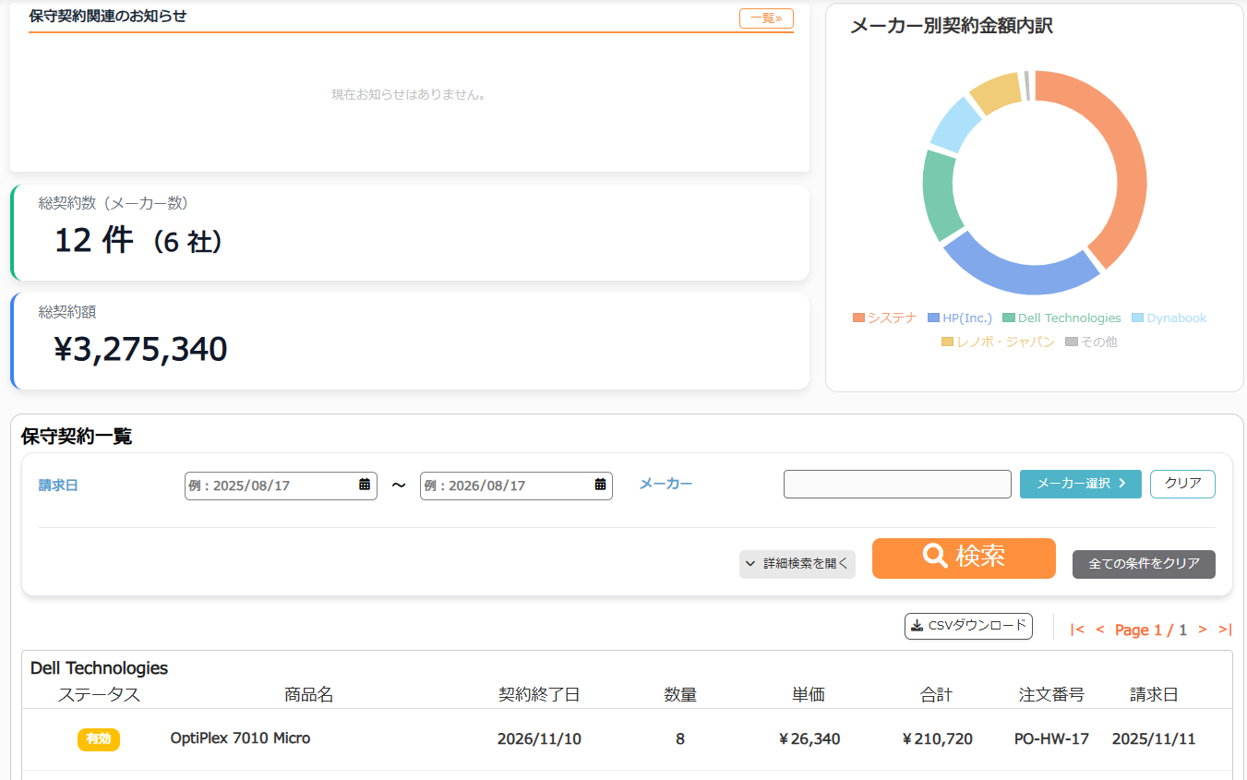Open calendar picker for end billing date
1247x780 pixels.
click(x=601, y=485)
